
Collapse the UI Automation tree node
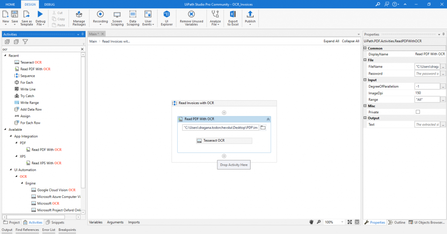point(11,170)
